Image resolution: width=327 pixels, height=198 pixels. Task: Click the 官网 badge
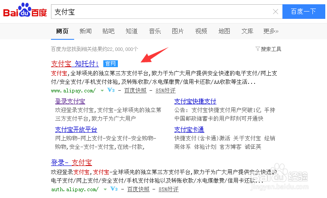[111, 64]
